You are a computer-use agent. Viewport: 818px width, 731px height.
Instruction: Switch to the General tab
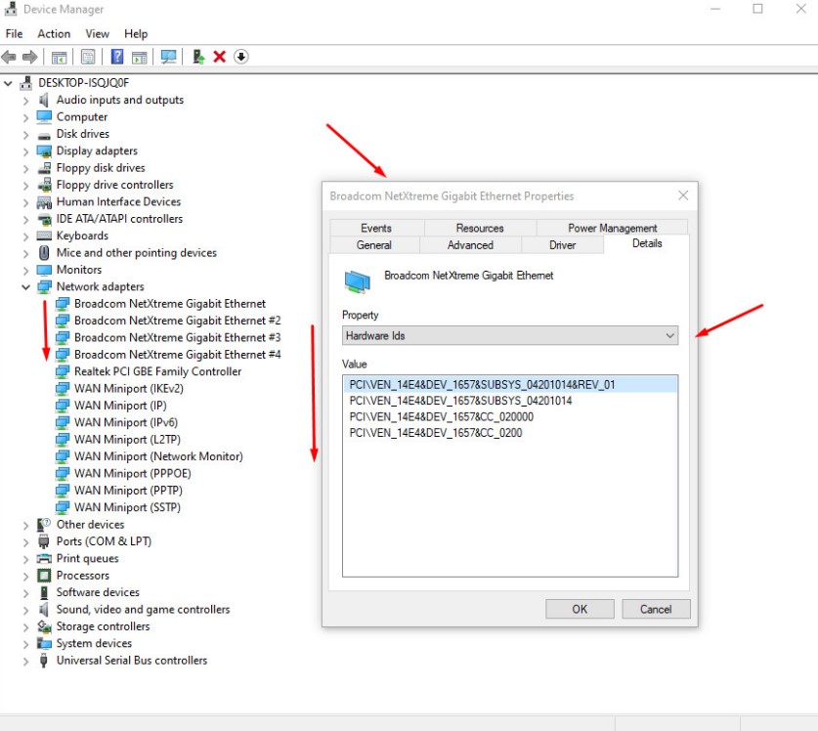(x=374, y=244)
